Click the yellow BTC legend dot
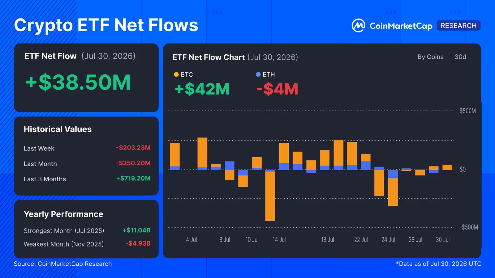Image resolution: width=495 pixels, height=278 pixels. pos(176,74)
